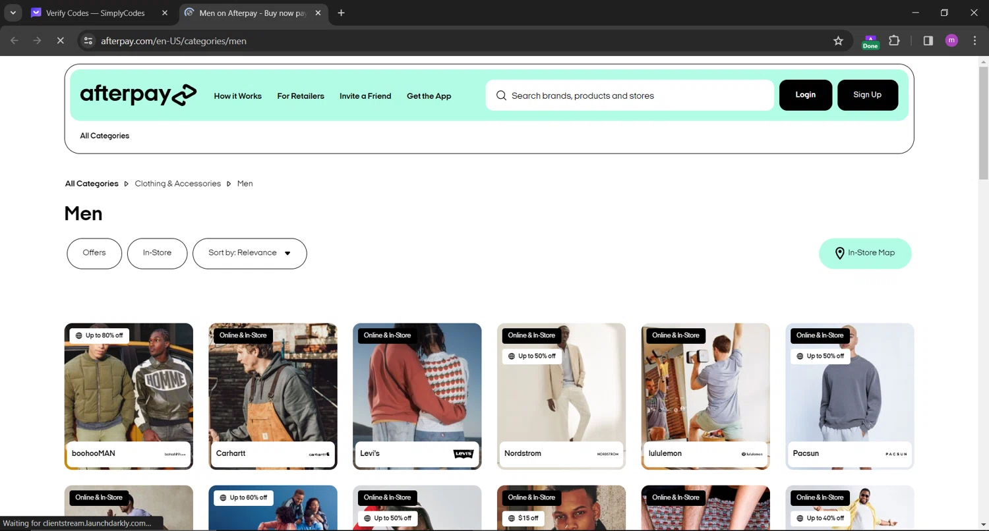Screen dimensions: 989x531
Task: Open the Pacsun store card
Action: [850, 396]
